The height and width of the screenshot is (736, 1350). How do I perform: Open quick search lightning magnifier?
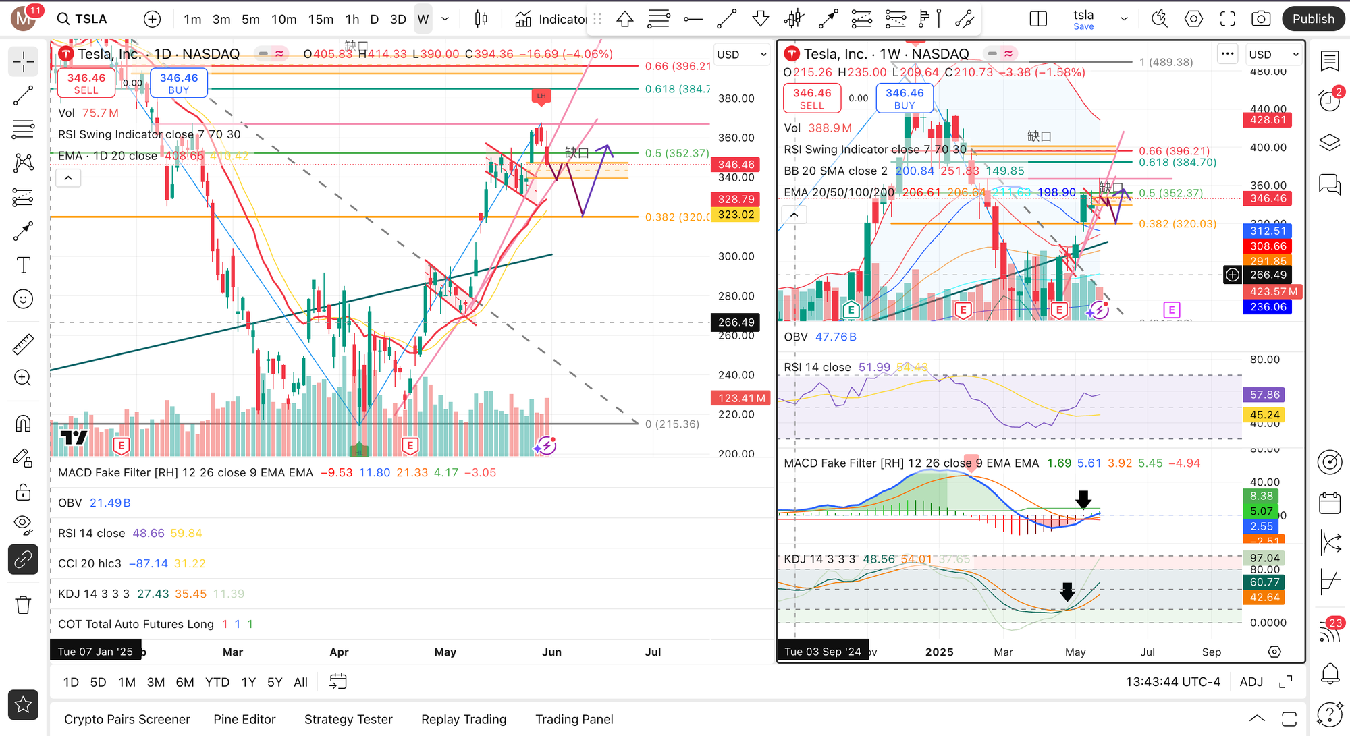click(1160, 19)
